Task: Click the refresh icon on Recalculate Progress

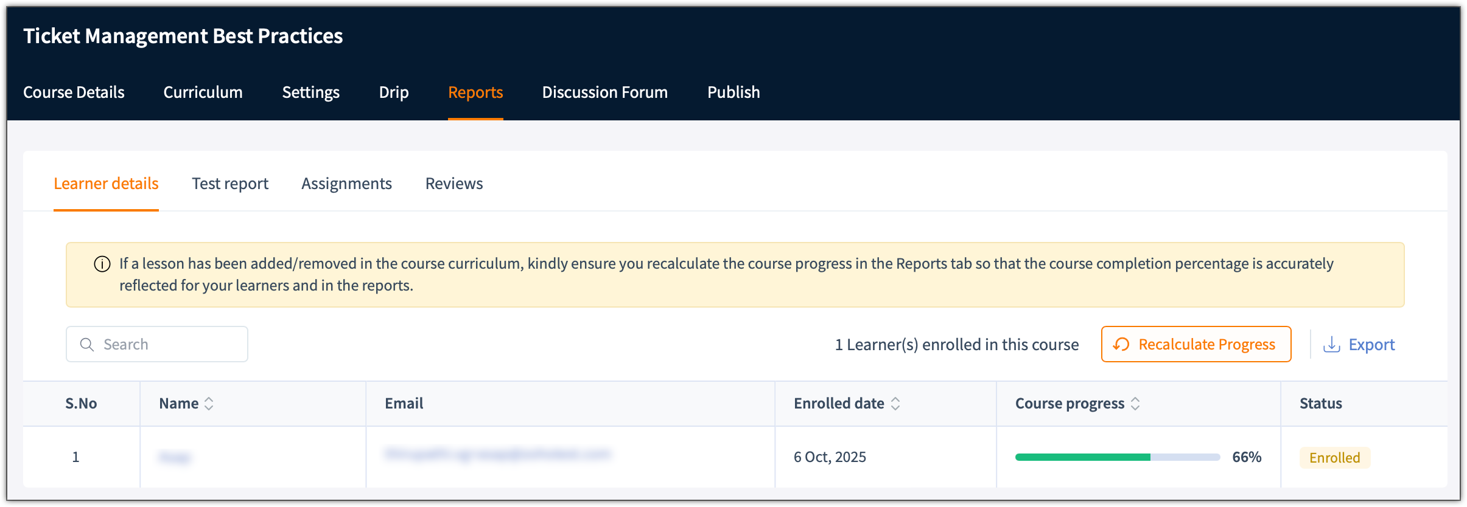Action: [1121, 345]
